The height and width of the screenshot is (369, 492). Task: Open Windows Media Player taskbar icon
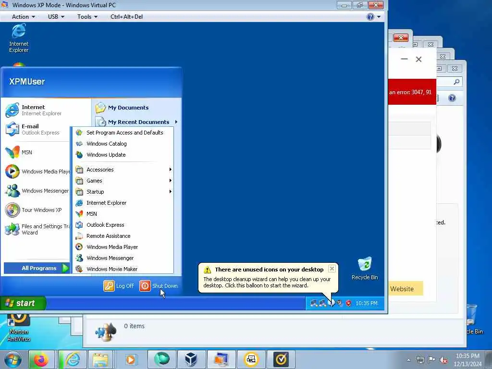(131, 359)
